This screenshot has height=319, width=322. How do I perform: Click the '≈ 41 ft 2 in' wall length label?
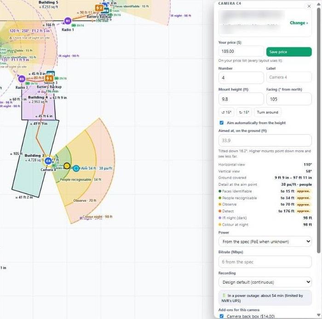24,197
